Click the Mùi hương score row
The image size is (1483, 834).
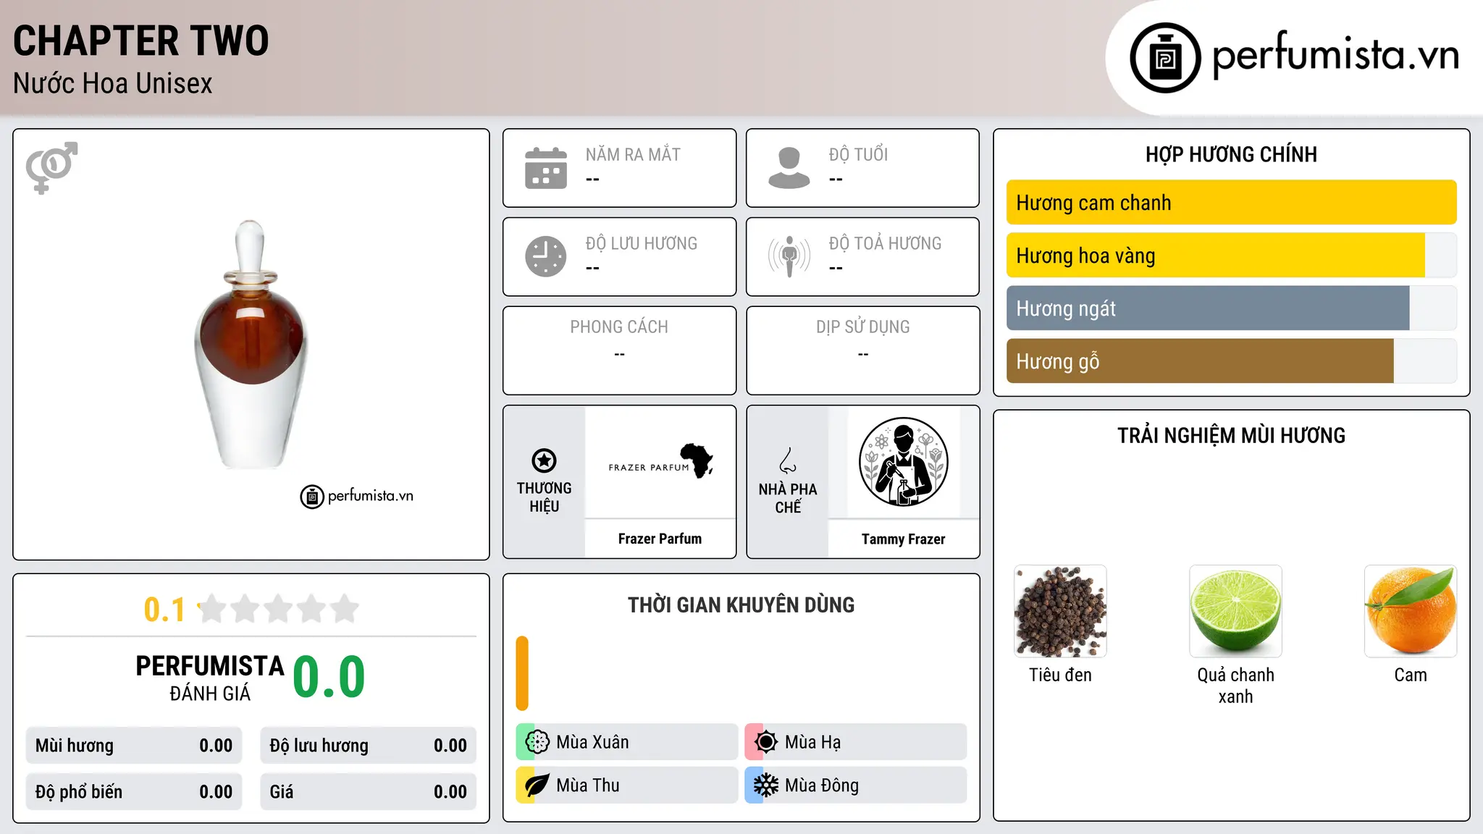click(x=134, y=746)
